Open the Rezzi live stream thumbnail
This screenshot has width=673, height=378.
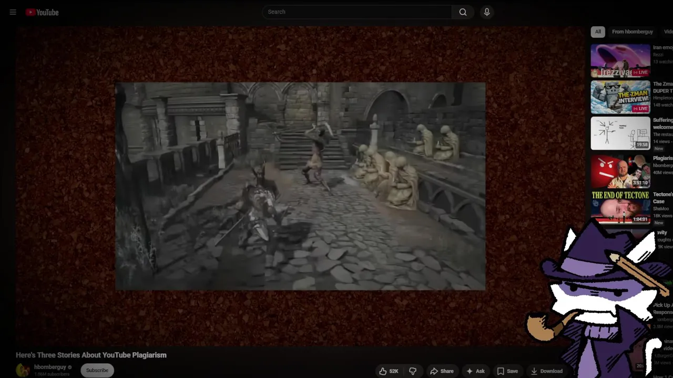(620, 60)
